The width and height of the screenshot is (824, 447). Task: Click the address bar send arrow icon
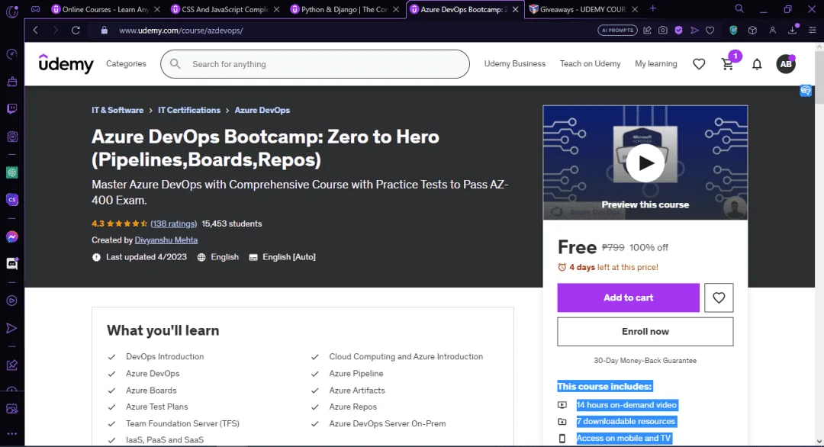[694, 31]
